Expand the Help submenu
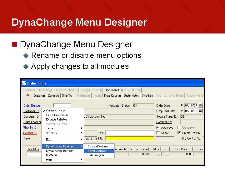Image resolution: width=225 pixels, height=169 pixels. click(x=63, y=160)
